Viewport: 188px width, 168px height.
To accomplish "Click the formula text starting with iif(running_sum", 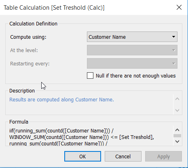I will (61, 131).
